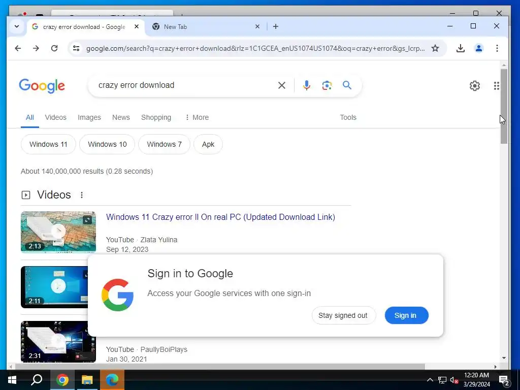The image size is (520, 390).
Task: Click in the Google search input
Action: [x=186, y=85]
